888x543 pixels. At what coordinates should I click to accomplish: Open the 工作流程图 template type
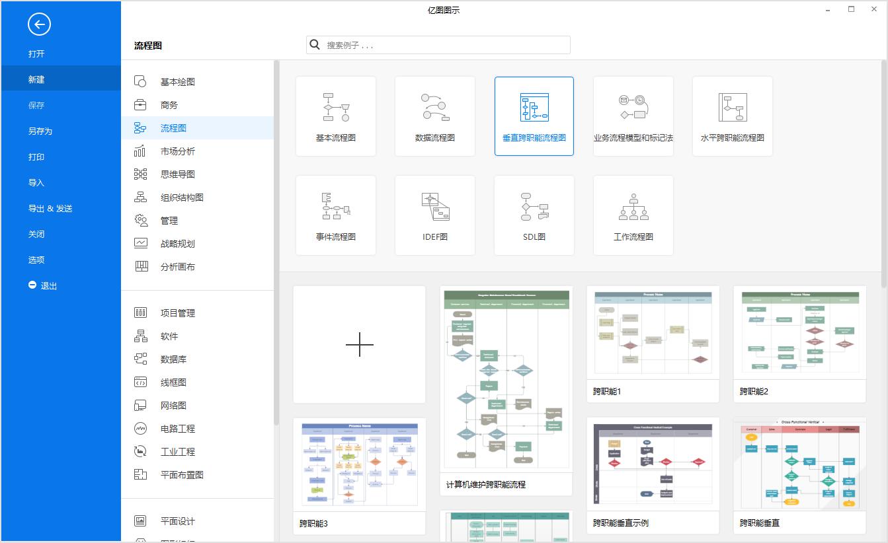pos(633,215)
